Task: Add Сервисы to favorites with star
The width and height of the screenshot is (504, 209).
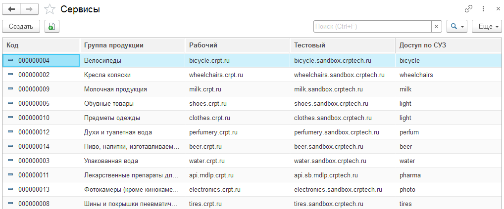Action: [x=50, y=9]
